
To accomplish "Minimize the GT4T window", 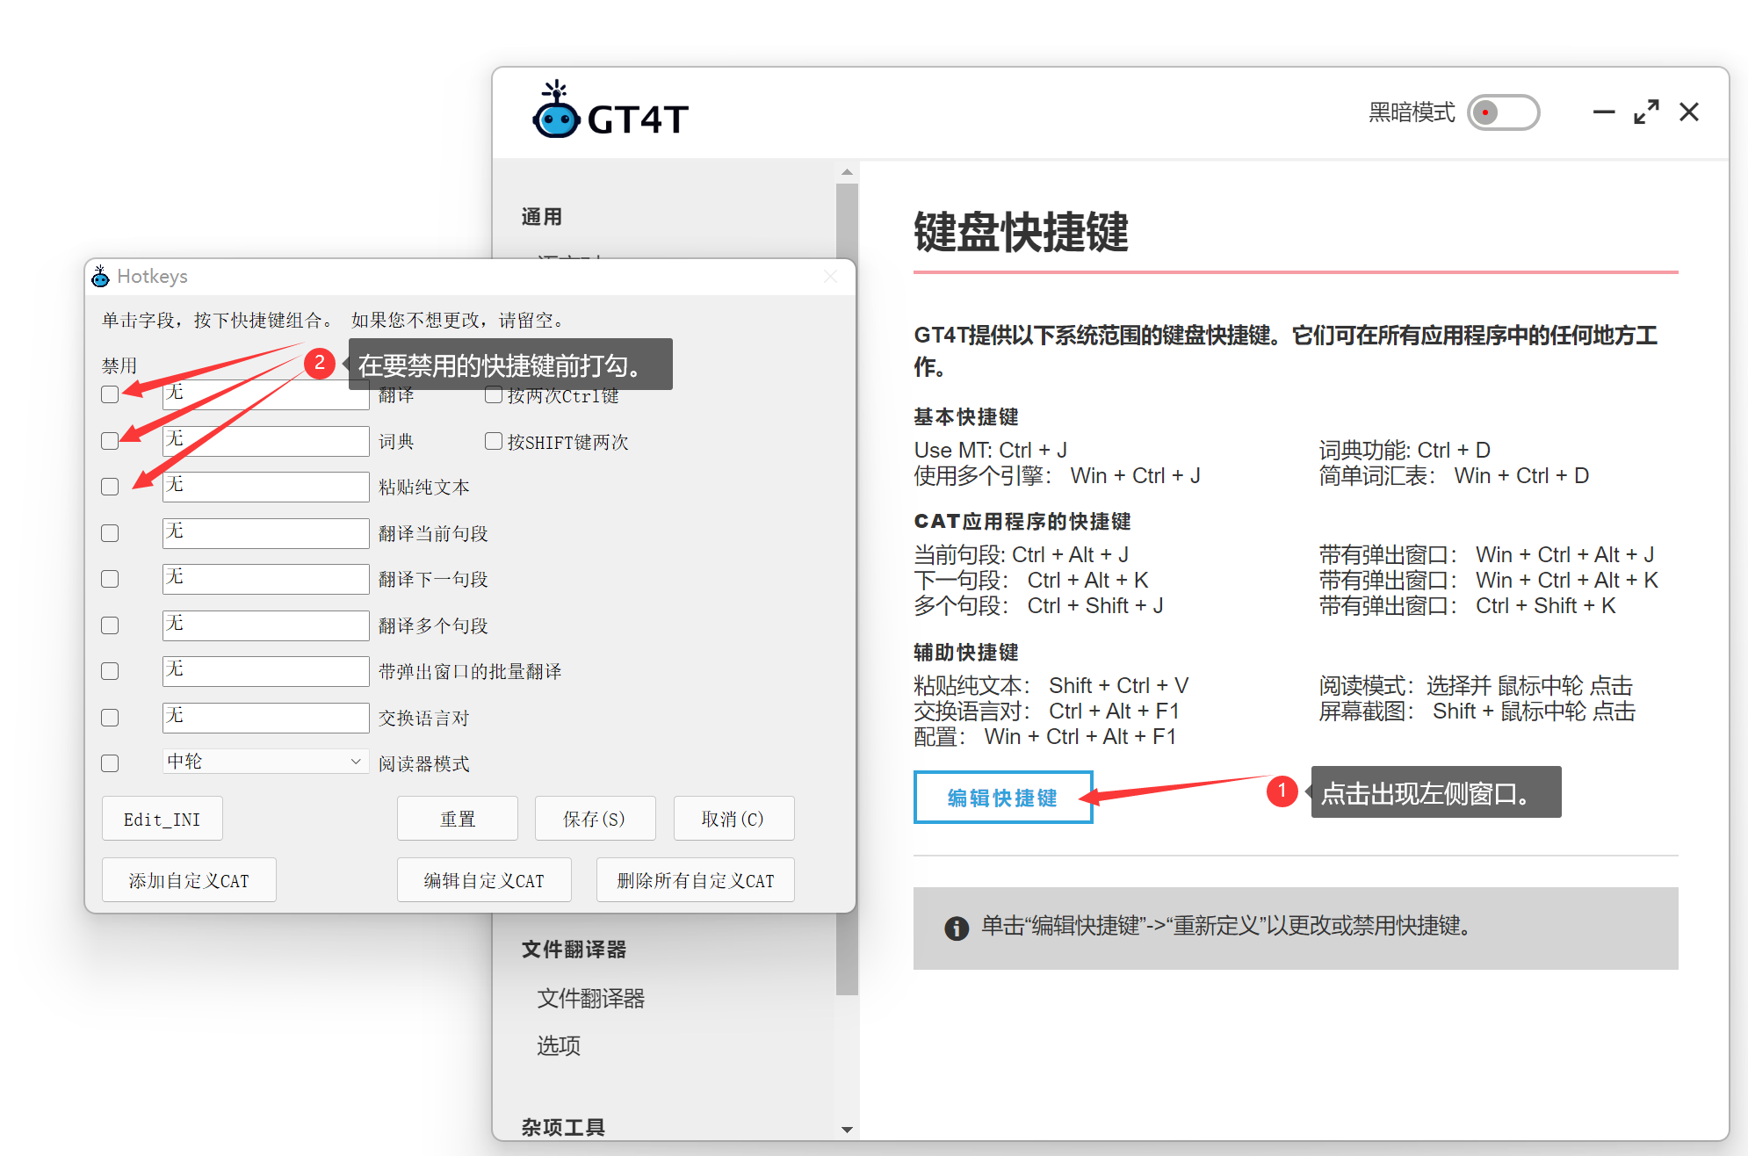I will 1603,112.
